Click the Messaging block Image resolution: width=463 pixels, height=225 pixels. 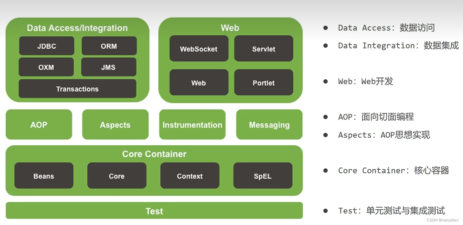(x=269, y=124)
